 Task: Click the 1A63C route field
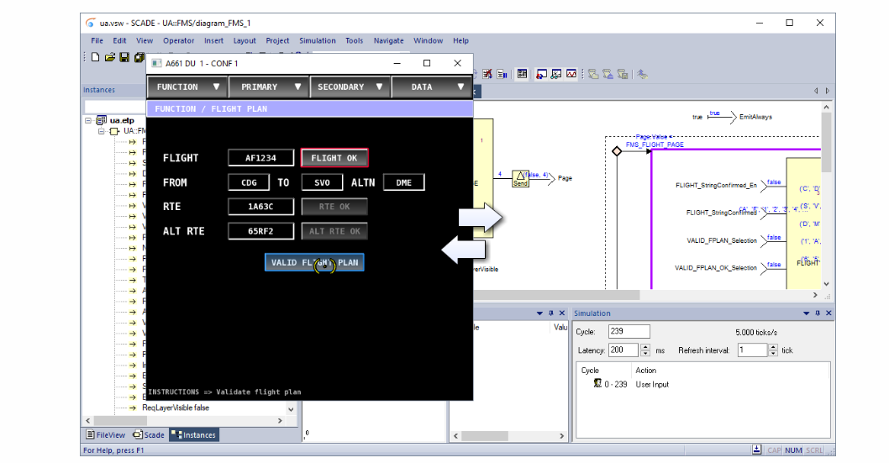click(260, 207)
